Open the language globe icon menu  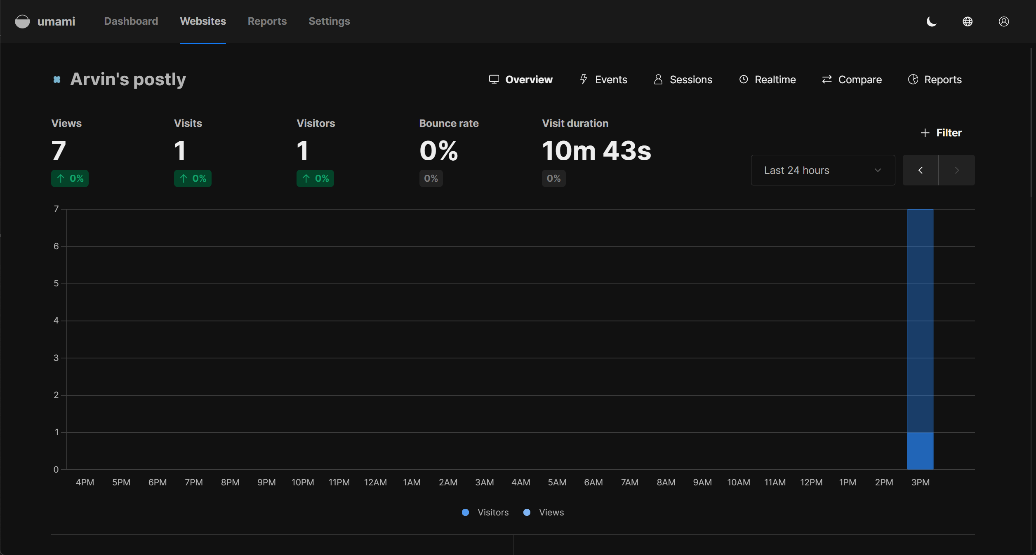coord(968,21)
